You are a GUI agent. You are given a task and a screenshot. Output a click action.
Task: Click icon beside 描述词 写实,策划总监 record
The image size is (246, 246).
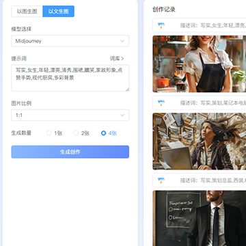tap(161, 180)
